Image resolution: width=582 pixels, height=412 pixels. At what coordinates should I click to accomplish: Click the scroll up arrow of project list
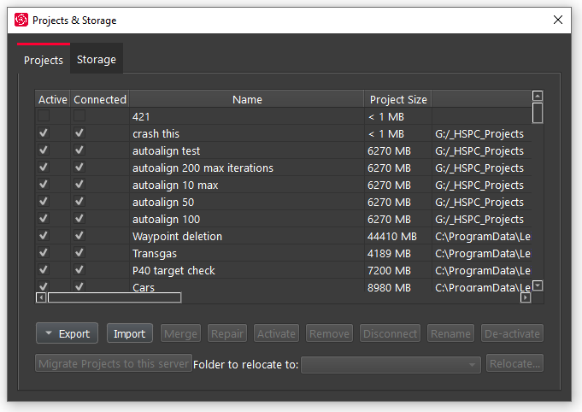538,97
